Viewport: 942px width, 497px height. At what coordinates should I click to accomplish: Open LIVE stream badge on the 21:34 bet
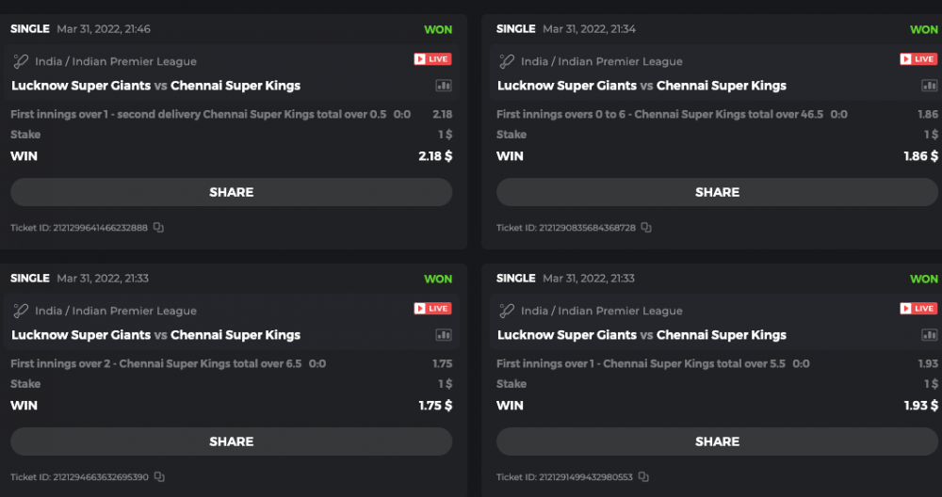pyautogui.click(x=918, y=59)
